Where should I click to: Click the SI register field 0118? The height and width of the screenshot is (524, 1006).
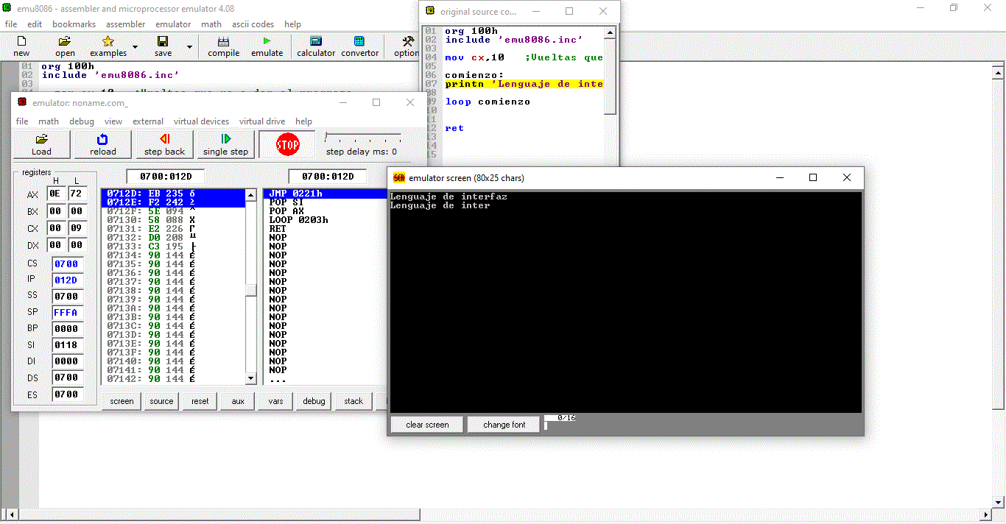click(x=68, y=344)
